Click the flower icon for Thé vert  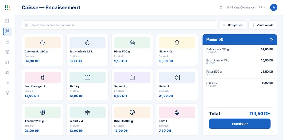[x=43, y=112]
